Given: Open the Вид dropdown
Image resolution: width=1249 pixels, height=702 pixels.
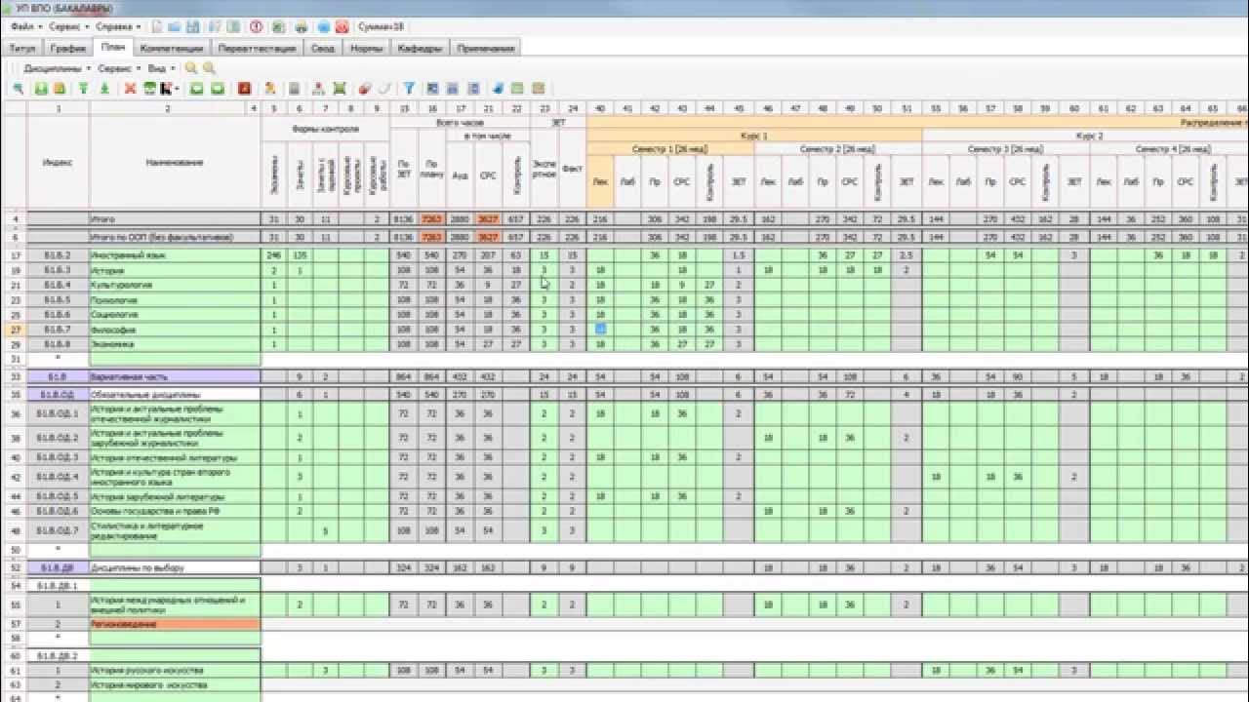Looking at the screenshot, I should (162, 68).
